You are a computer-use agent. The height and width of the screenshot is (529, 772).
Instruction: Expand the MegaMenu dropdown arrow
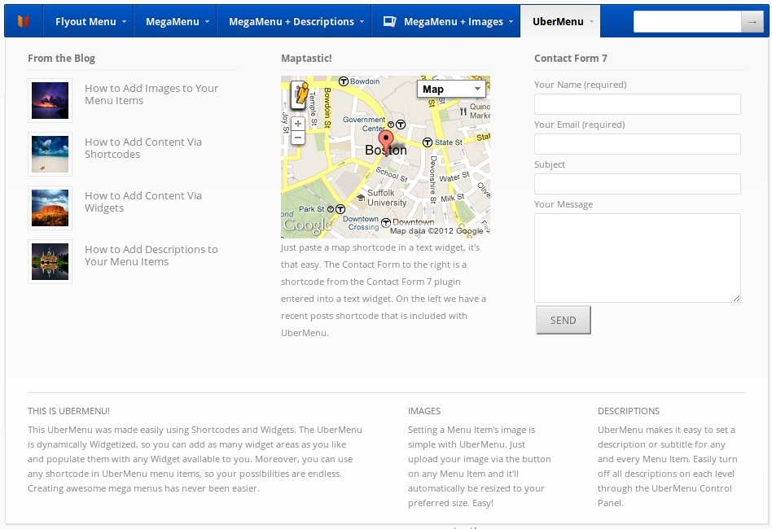point(208,22)
